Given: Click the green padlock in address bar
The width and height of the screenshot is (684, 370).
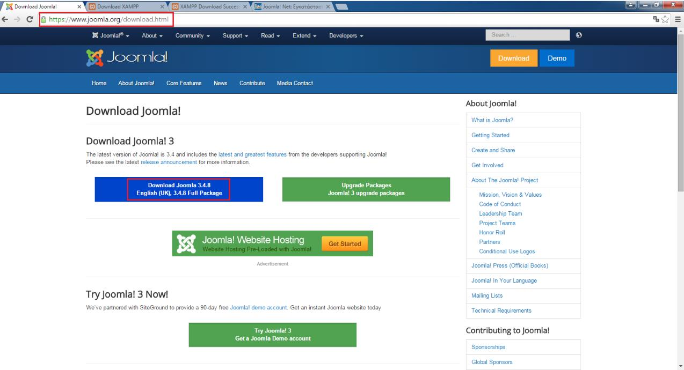Looking at the screenshot, I should (45, 20).
